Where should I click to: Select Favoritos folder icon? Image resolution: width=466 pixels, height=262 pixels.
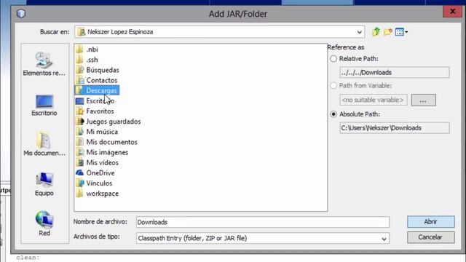pos(79,111)
